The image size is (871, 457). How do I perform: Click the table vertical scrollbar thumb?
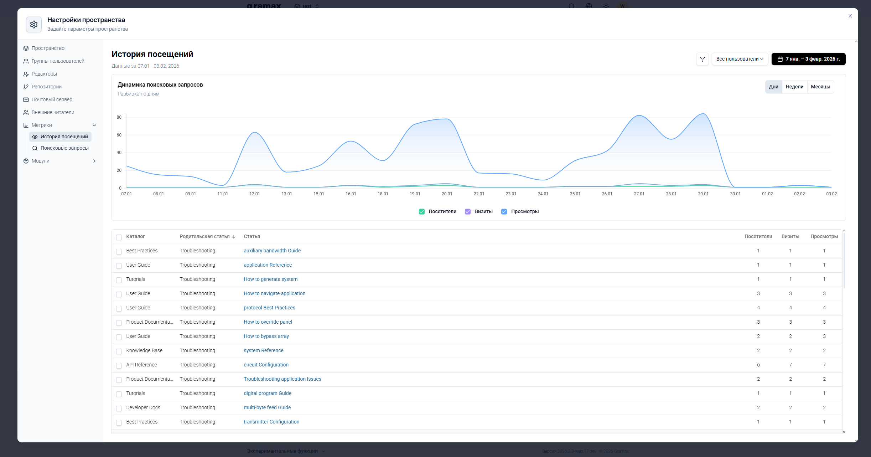[x=844, y=261]
